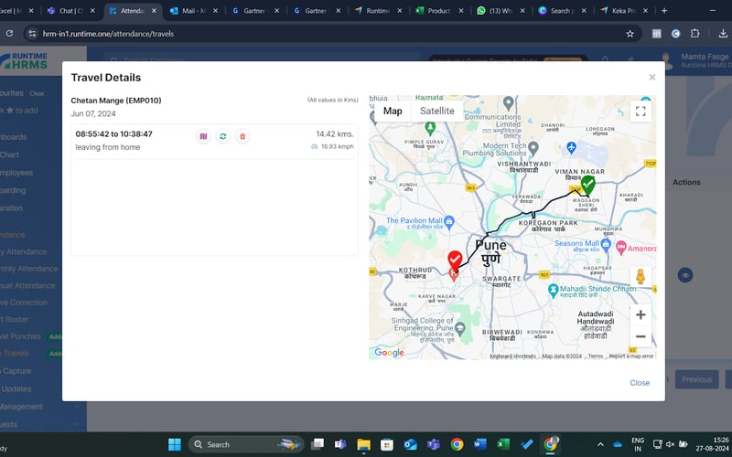The image size is (732, 457).
Task: Open a new browser tab
Action: click(664, 11)
